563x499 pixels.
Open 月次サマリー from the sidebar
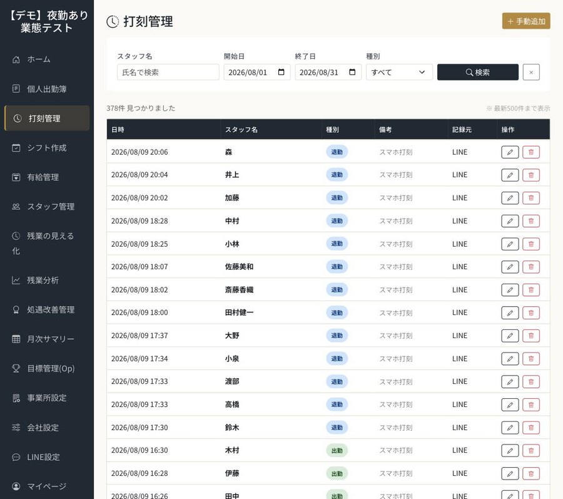pos(47,339)
